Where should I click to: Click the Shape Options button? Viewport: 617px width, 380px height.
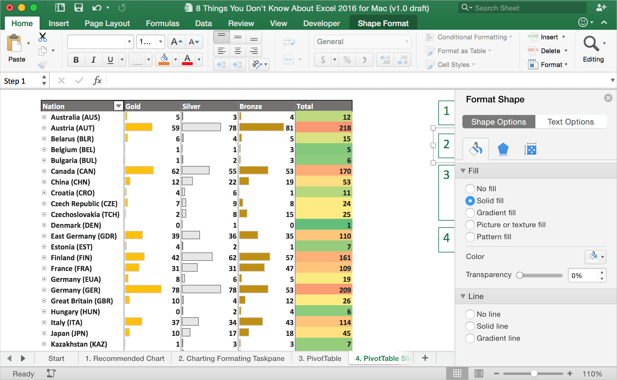pyautogui.click(x=498, y=122)
